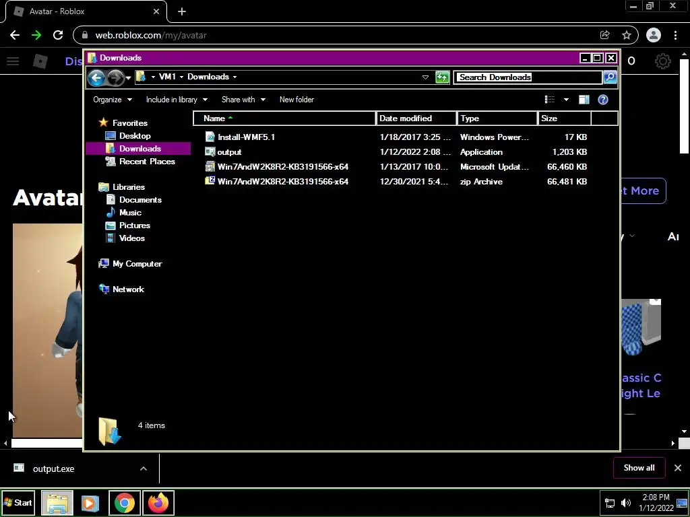Click the Roblox logo icon
This screenshot has height=517, width=690.
coord(40,61)
